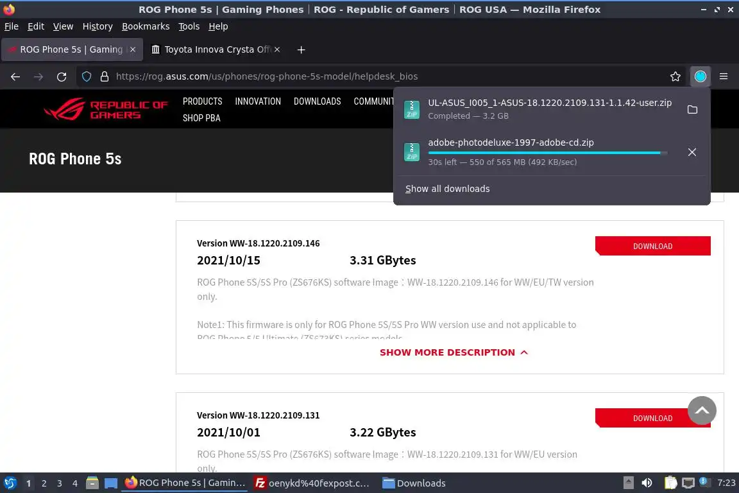Open the File menu
Image resolution: width=739 pixels, height=493 pixels.
(12, 26)
